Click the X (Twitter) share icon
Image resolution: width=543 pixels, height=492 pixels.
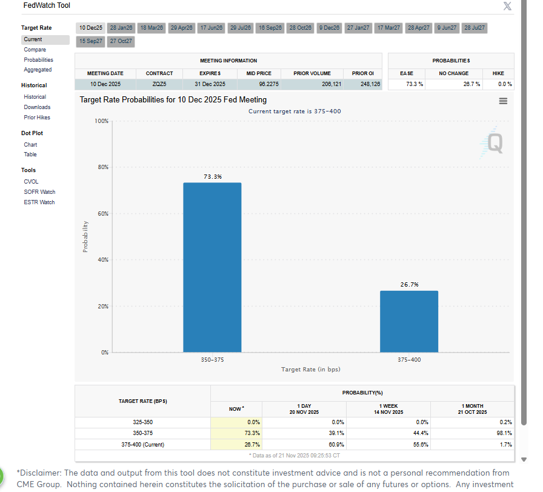tap(507, 7)
